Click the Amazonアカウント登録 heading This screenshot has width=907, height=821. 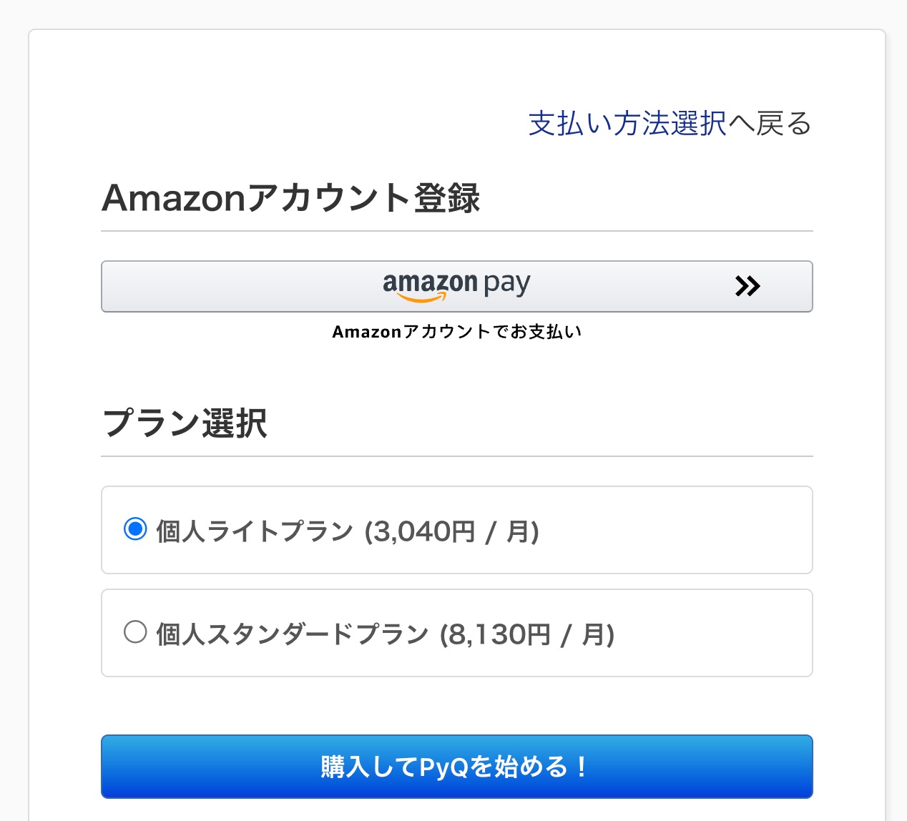click(x=291, y=198)
